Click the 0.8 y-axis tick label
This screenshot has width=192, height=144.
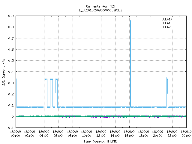11,27
